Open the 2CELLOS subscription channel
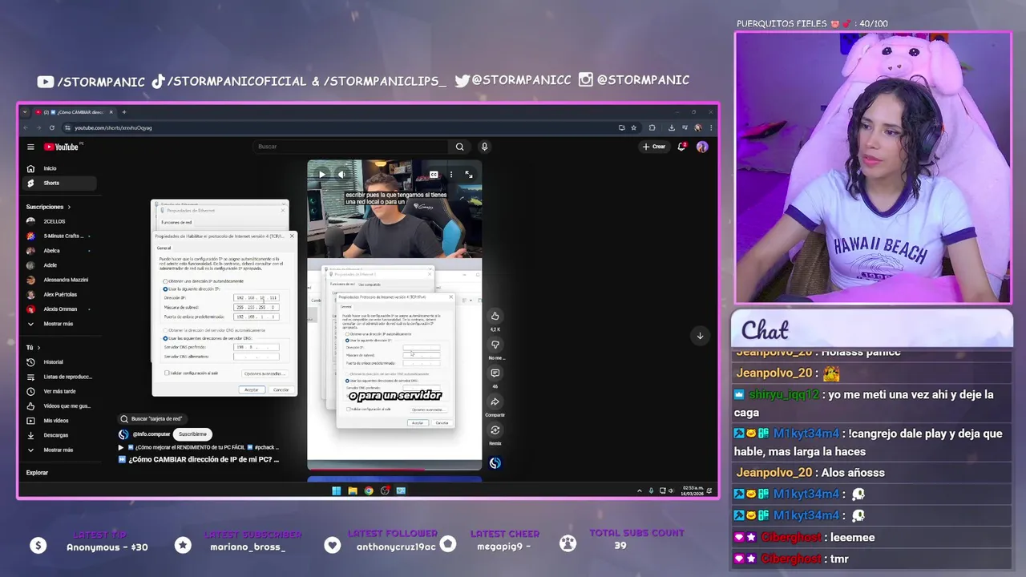Viewport: 1026px width, 577px height. coord(61,221)
